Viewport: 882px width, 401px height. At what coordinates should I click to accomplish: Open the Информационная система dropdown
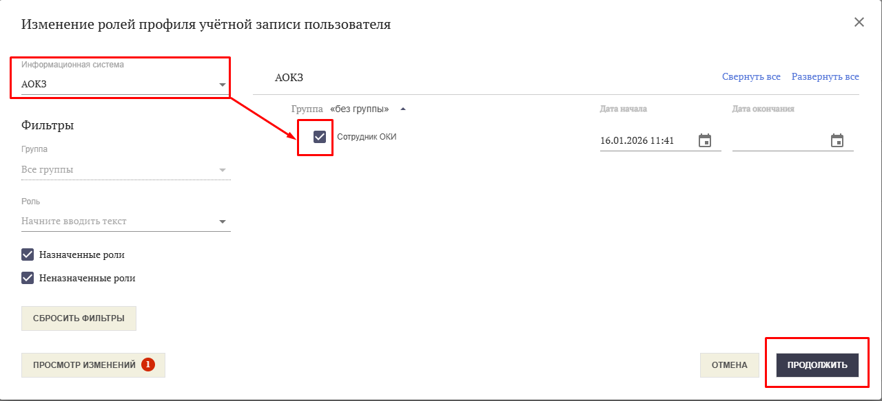click(222, 85)
